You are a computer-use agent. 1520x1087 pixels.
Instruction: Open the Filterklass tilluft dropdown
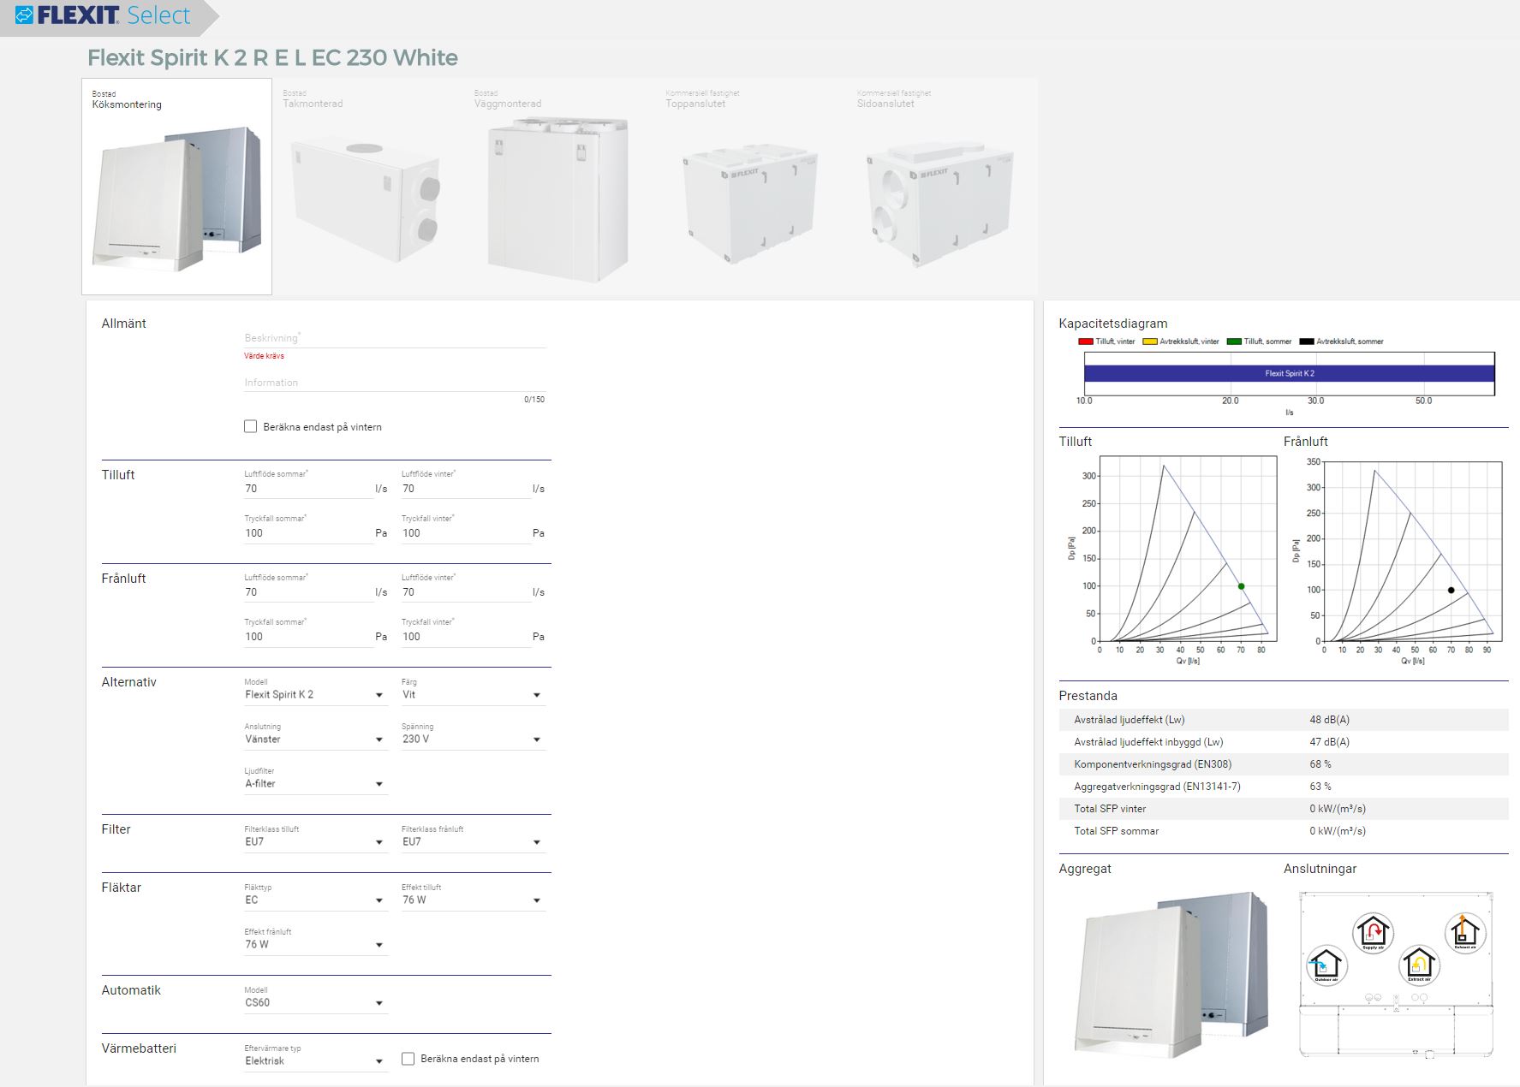(x=315, y=842)
